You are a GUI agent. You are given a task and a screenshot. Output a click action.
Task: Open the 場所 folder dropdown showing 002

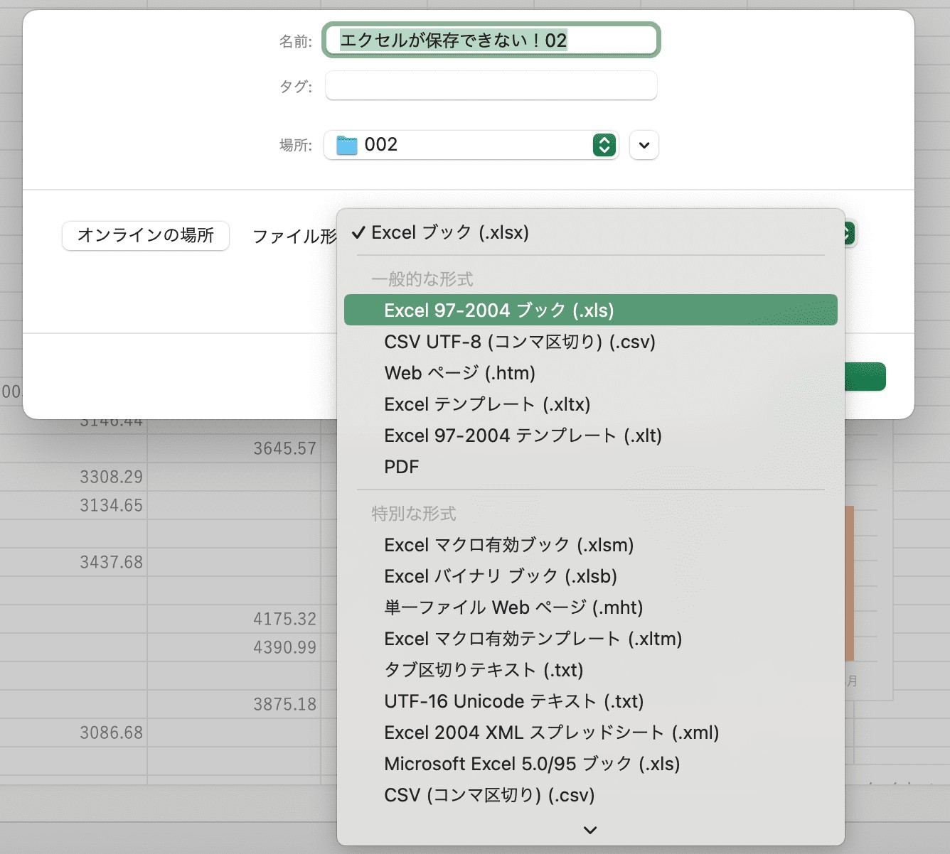click(471, 145)
